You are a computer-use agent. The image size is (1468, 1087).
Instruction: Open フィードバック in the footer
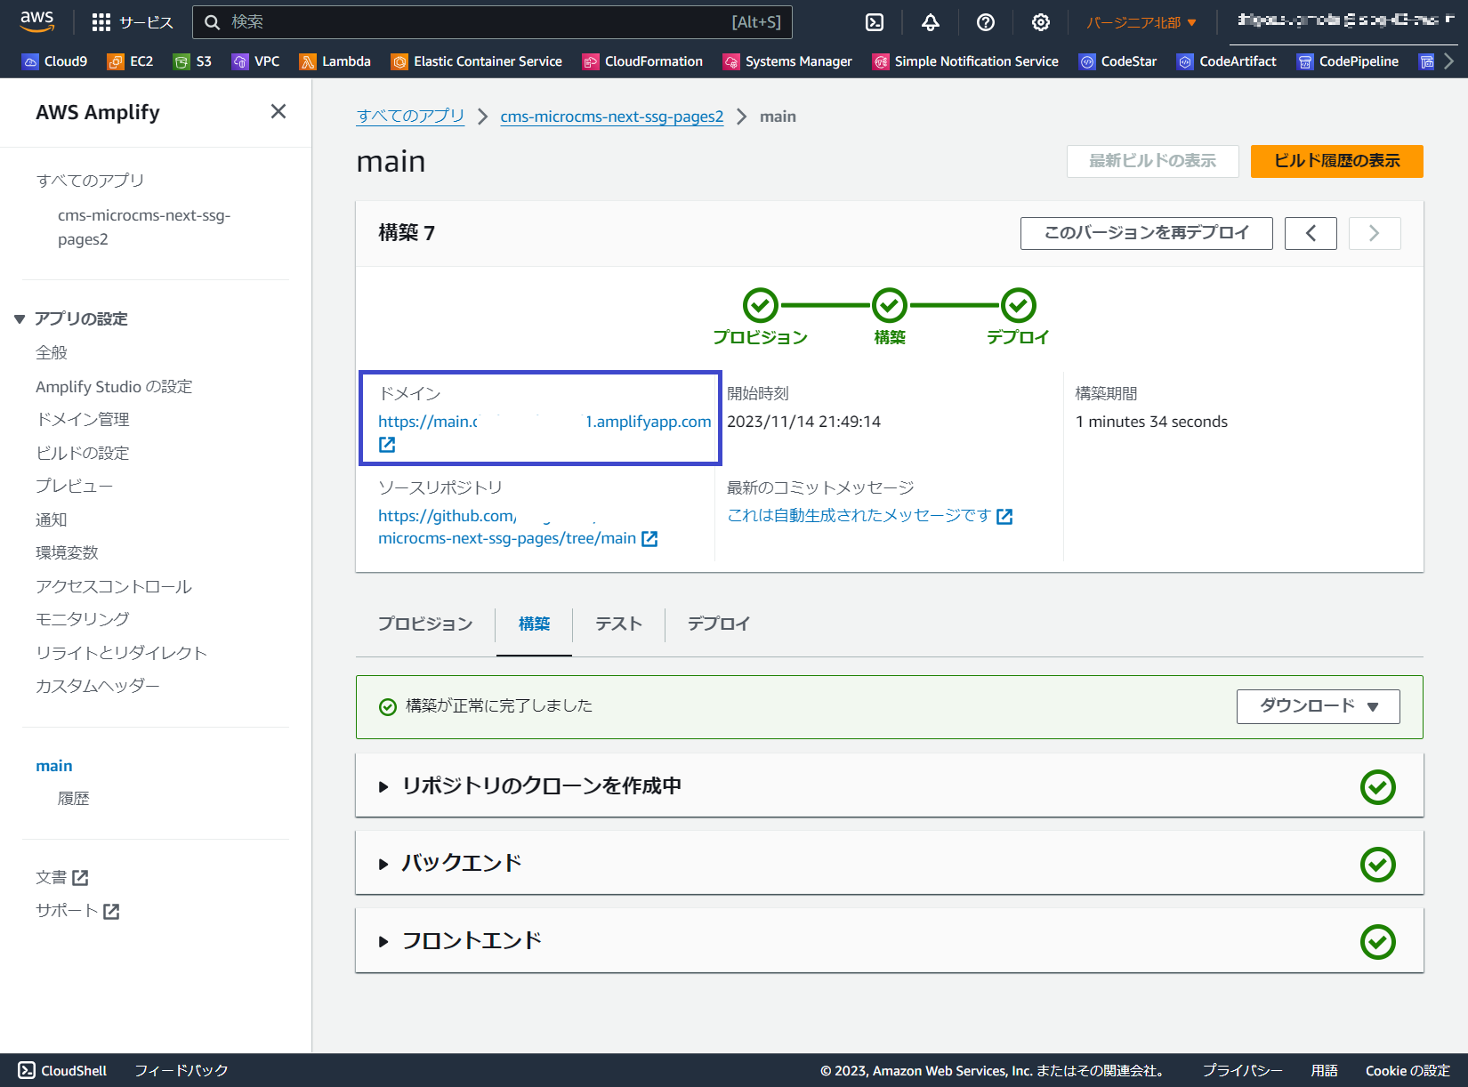point(181,1071)
